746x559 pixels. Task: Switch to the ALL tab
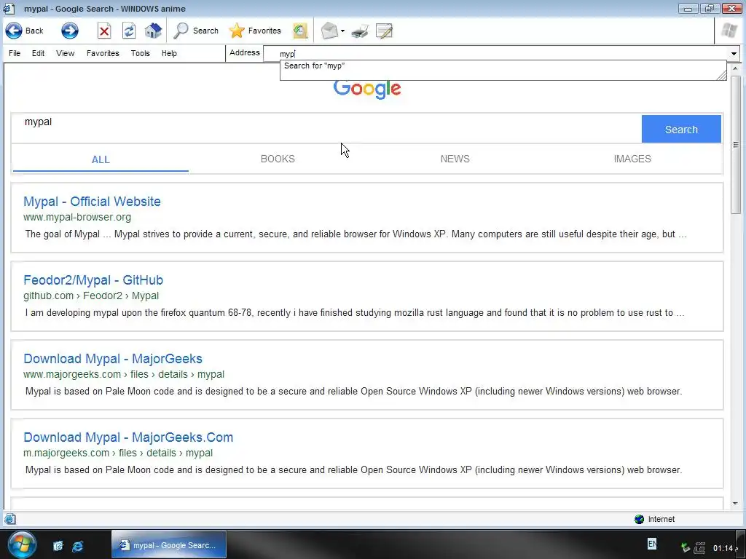tap(101, 159)
